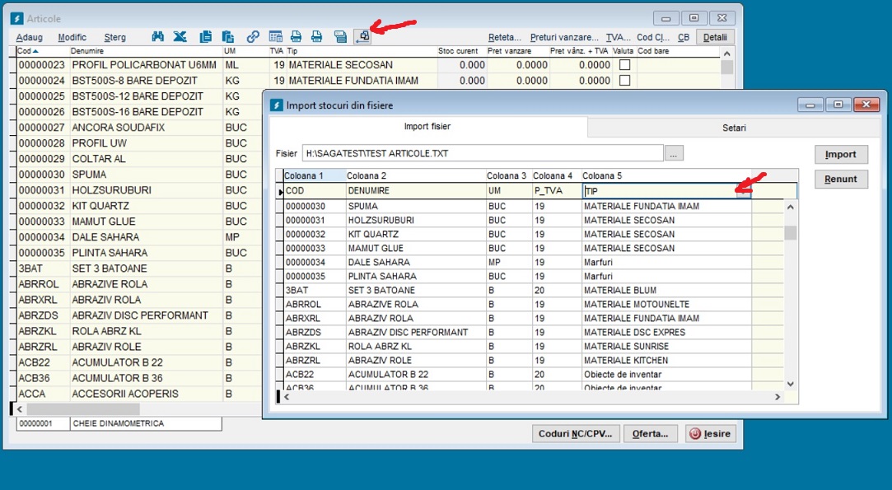Click MATERIALE KITCHEN cell in import grid
Viewport: 892px width, 490px height.
(666, 360)
